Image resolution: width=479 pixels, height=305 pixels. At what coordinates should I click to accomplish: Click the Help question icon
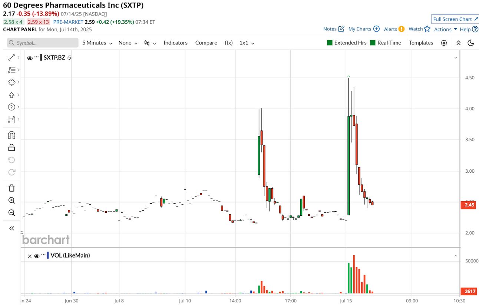click(x=475, y=29)
